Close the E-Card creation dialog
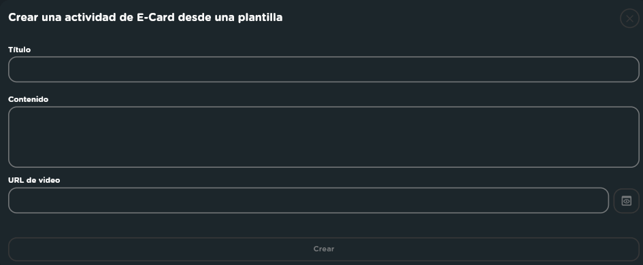Viewport: 643px width, 265px height. [629, 18]
